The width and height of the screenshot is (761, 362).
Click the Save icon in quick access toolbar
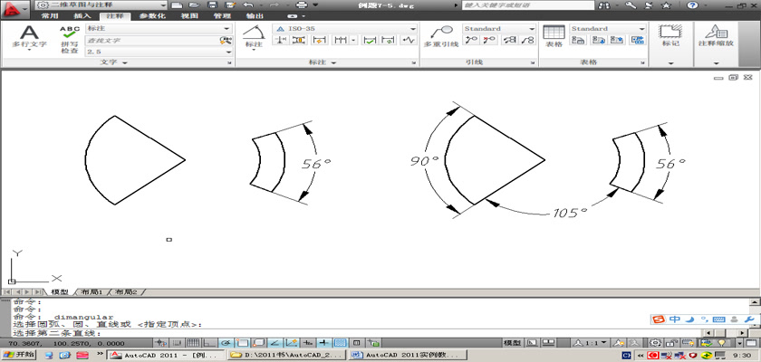[x=212, y=5]
